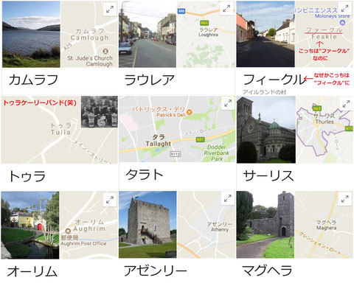The height and width of the screenshot is (286, 354).
Task: Click the N62 road shield on Thurles map
Action: tap(317, 108)
